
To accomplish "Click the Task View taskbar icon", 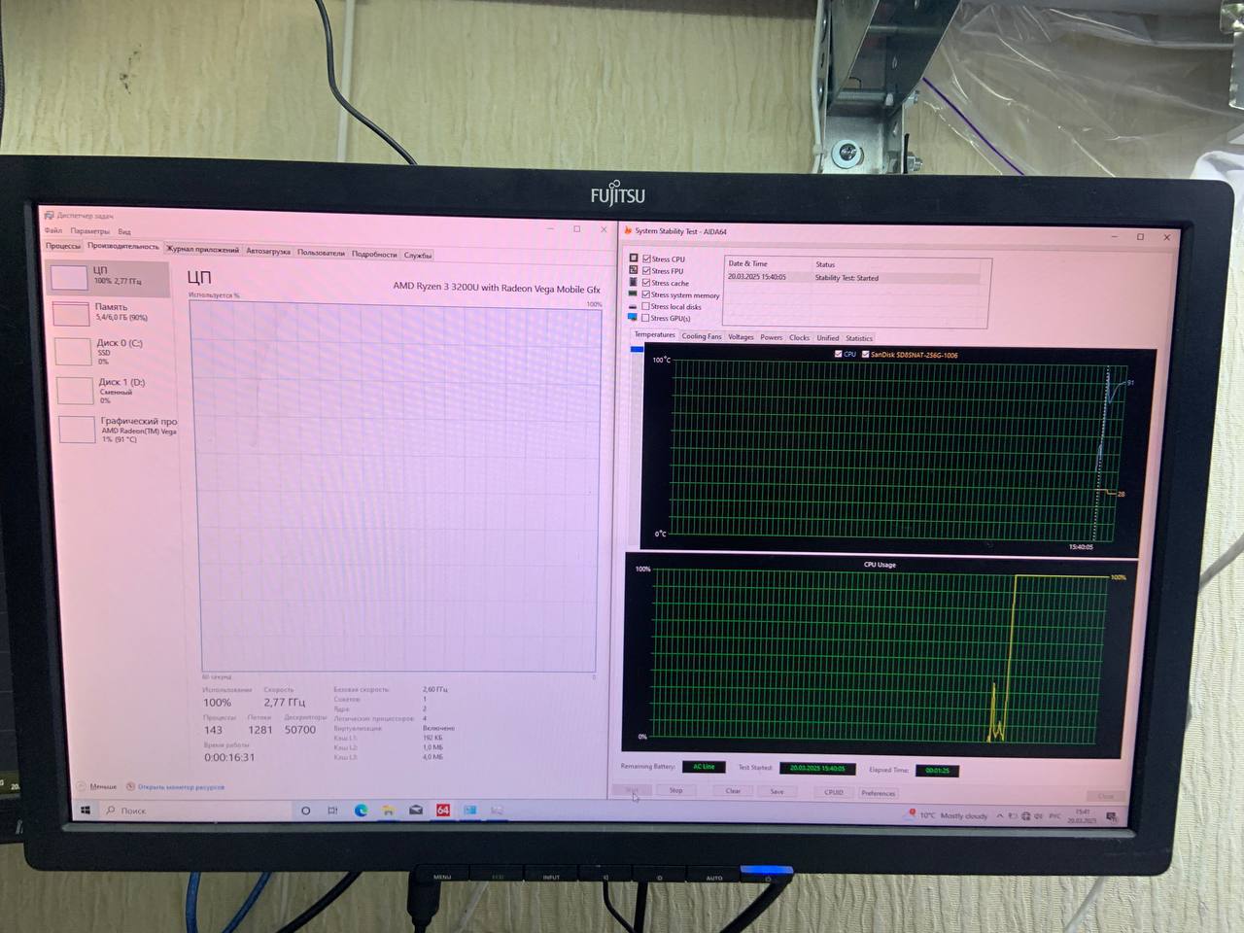I will [x=332, y=810].
